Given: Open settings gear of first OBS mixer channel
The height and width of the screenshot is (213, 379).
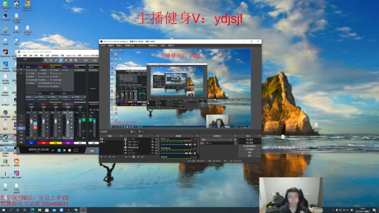Looking at the screenshot, I should point(195,144).
